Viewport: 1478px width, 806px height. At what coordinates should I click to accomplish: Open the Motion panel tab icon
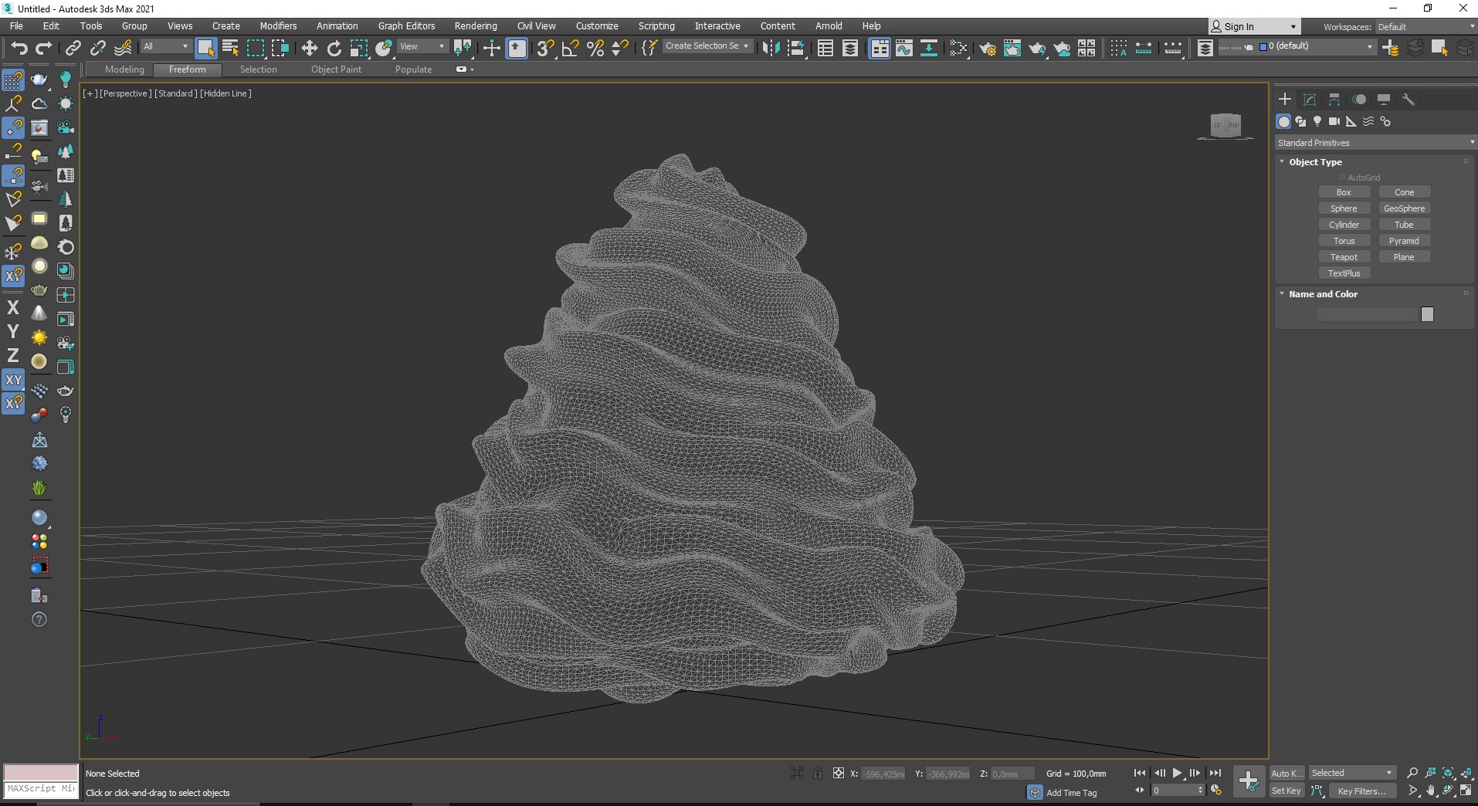pos(1359,100)
